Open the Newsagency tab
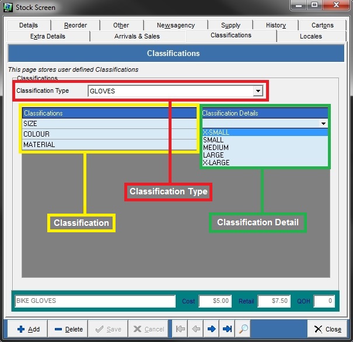The image size is (353, 342). point(176,25)
